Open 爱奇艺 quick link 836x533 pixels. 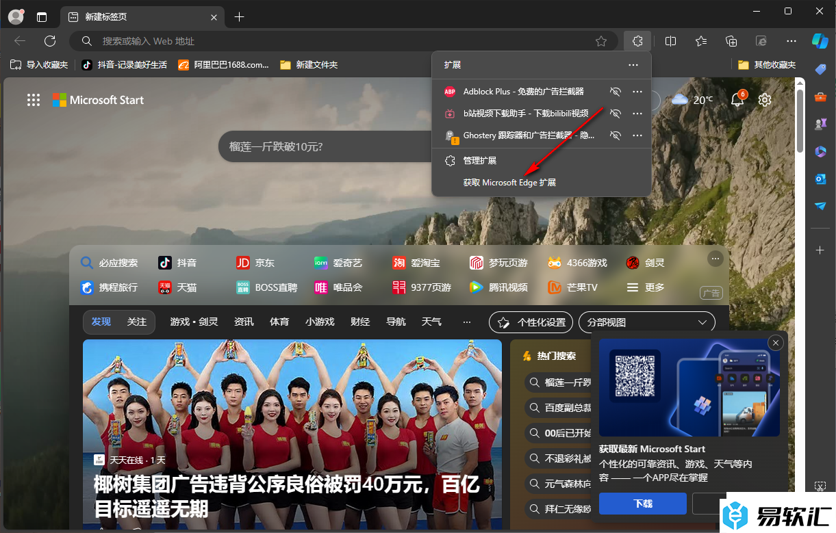pos(338,263)
